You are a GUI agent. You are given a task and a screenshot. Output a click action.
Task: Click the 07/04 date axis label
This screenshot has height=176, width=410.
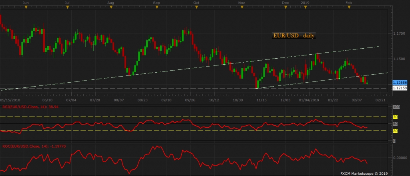pyautogui.click(x=71, y=100)
